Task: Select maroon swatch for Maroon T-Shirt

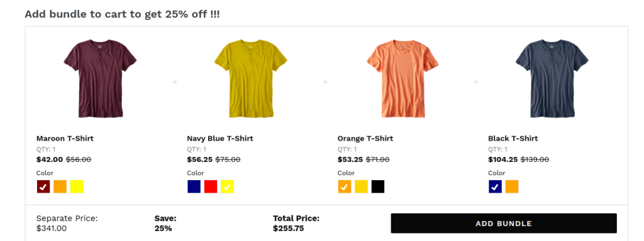Action: 43,186
